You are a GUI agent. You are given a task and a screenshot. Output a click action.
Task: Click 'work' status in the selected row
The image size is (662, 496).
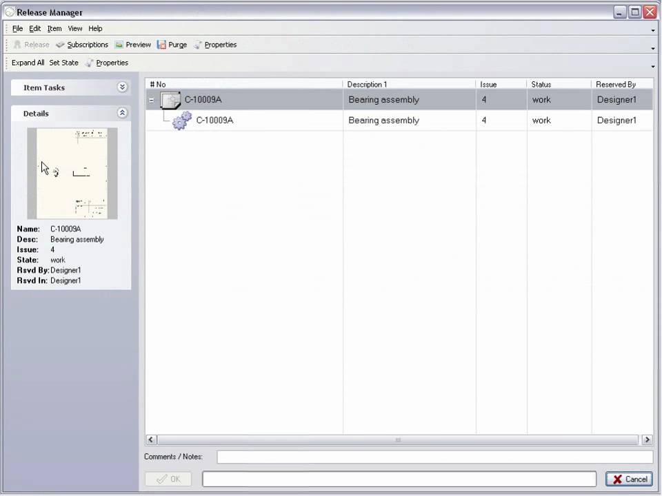pos(541,100)
